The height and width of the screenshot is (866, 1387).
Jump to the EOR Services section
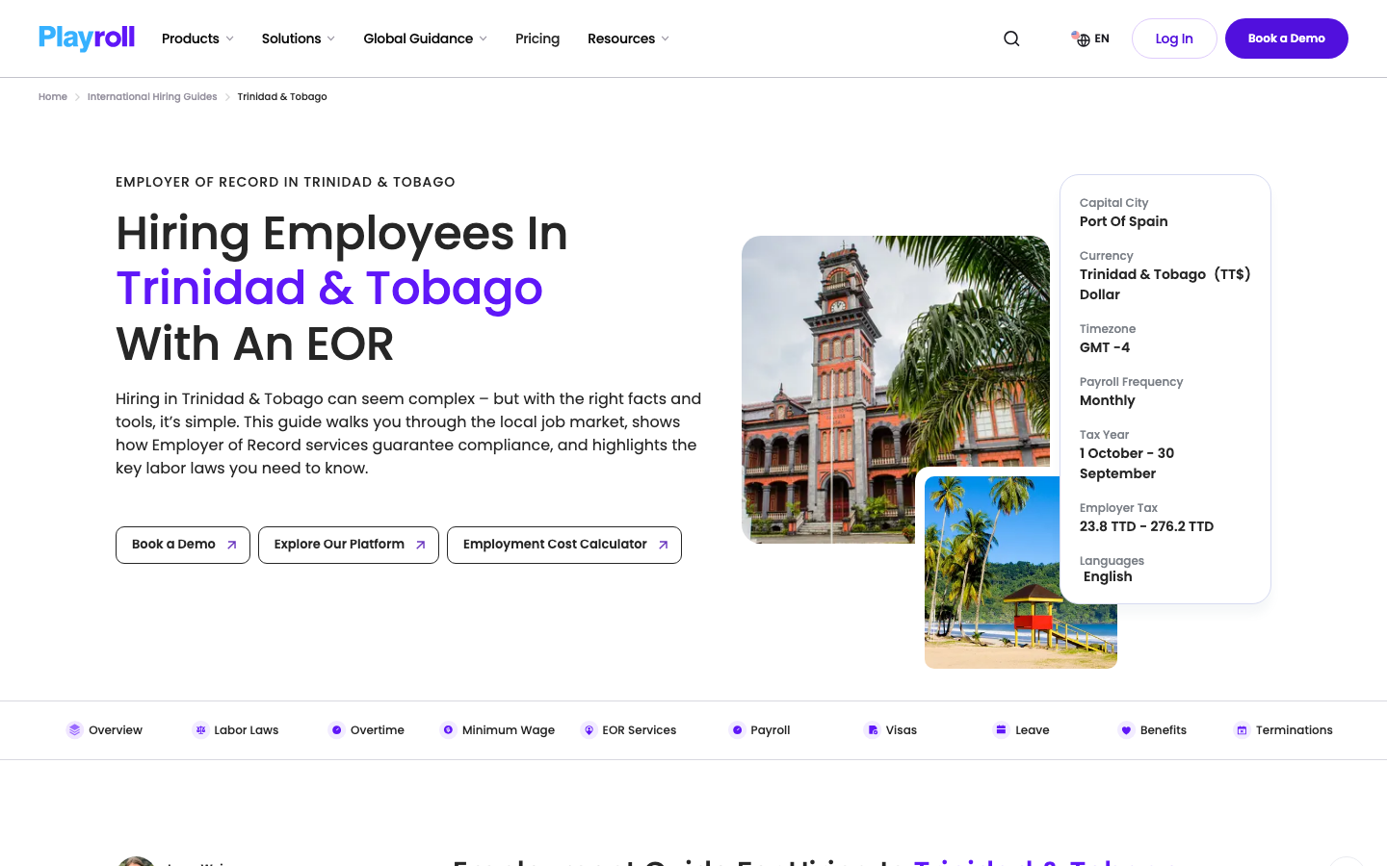tap(629, 730)
